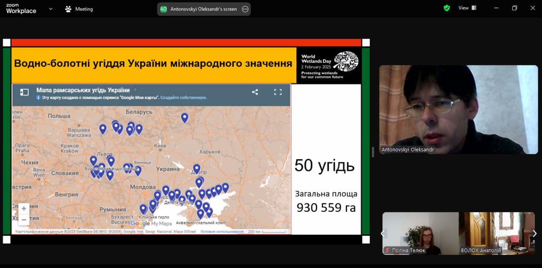Click the Создайте собственную link

coord(183,97)
